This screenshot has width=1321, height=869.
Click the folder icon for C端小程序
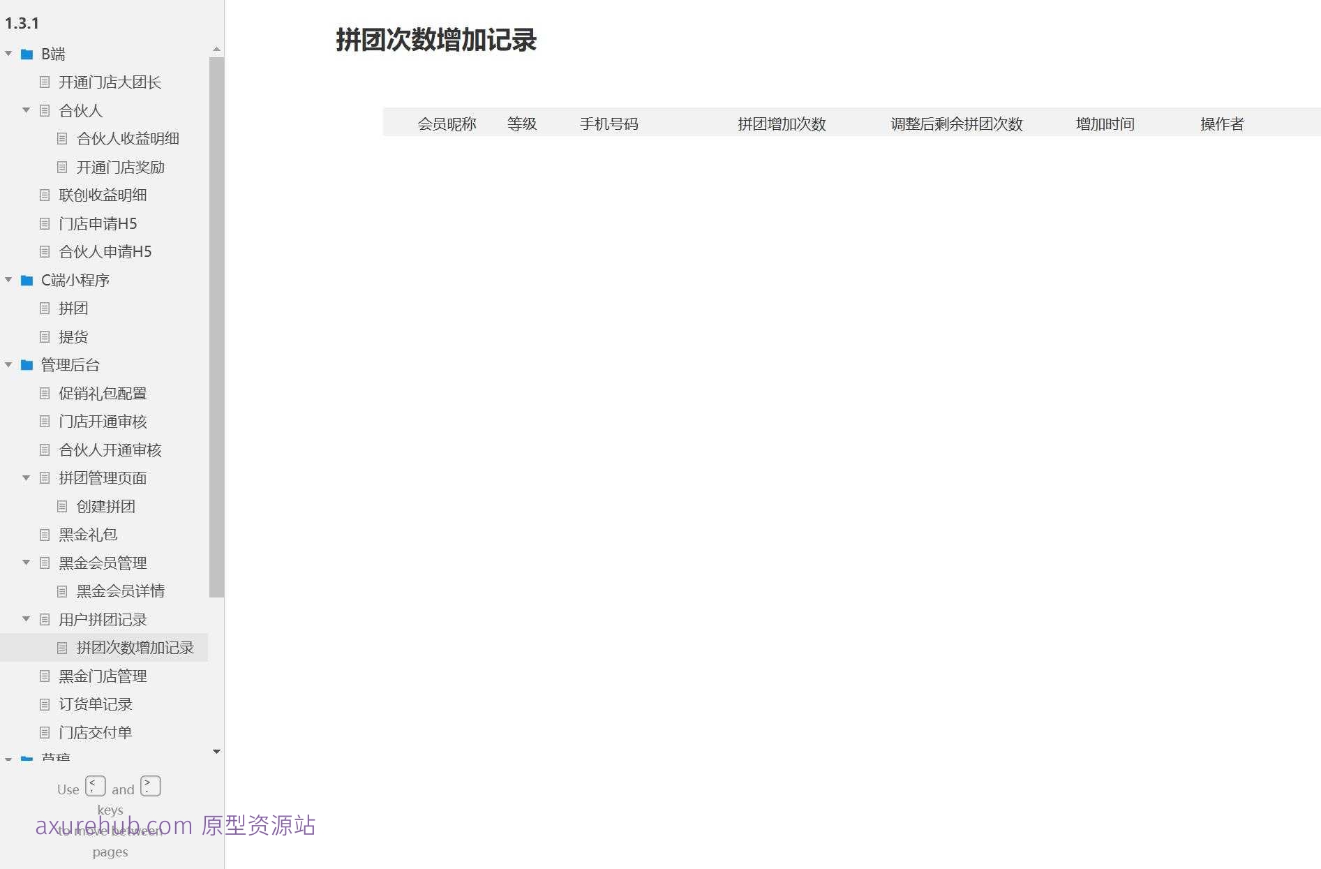[x=27, y=280]
